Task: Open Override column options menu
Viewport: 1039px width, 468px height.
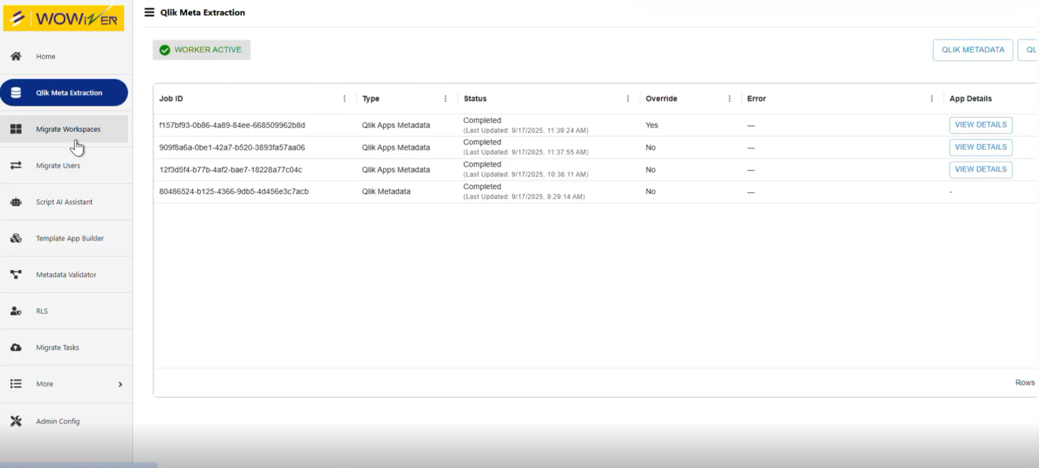Action: tap(730, 99)
